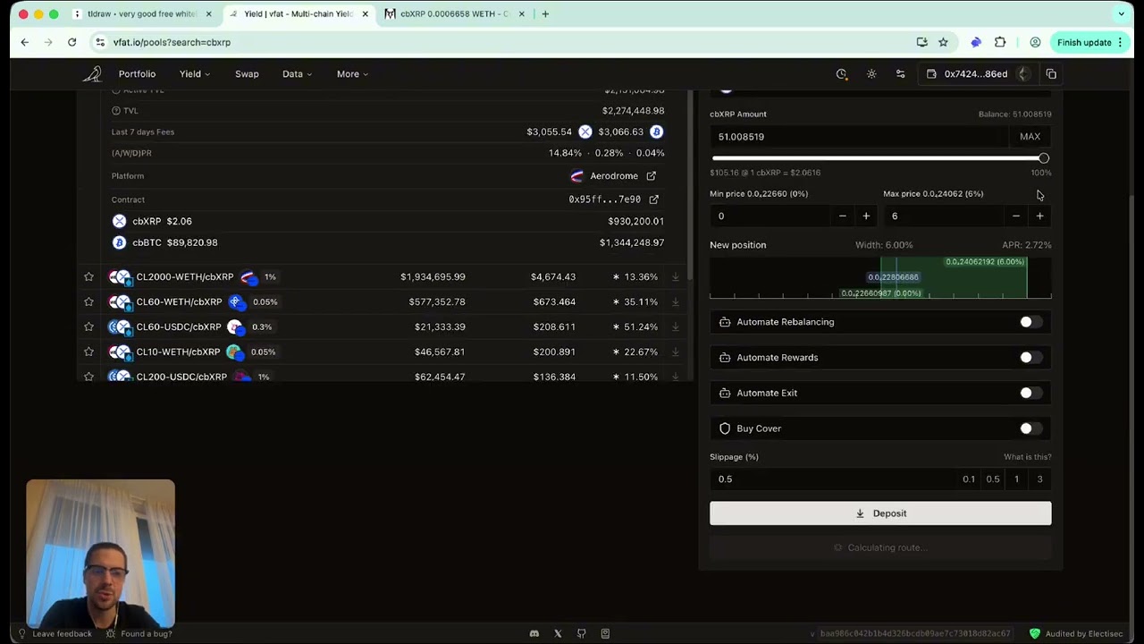Screen dimensions: 1144x644
Task: Click the GitHub icon in footer
Action: coord(582,633)
